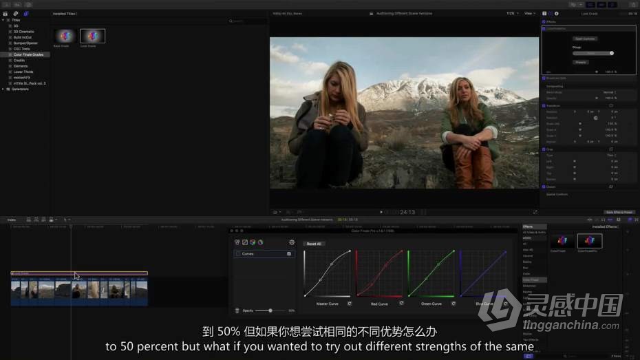Reset the Master Curve
The height and width of the screenshot is (360, 640).
[x=350, y=304]
